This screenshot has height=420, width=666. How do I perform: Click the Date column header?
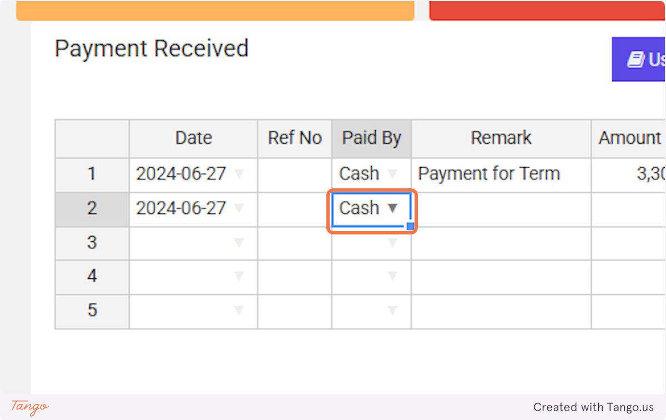tap(194, 138)
